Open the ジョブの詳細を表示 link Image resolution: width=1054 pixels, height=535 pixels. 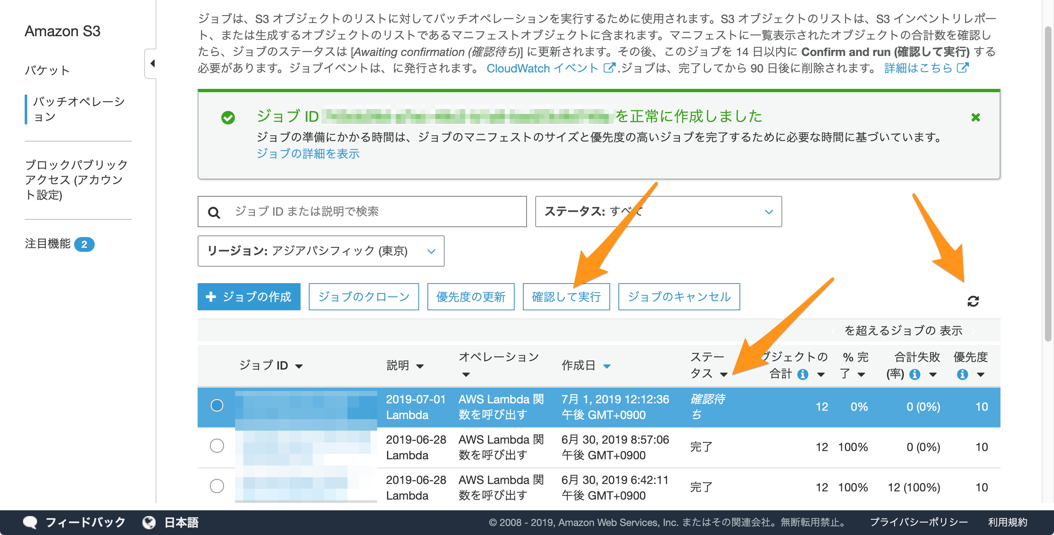(308, 154)
